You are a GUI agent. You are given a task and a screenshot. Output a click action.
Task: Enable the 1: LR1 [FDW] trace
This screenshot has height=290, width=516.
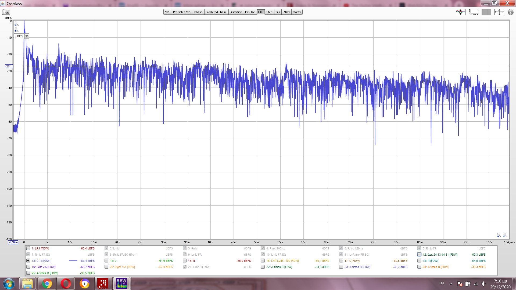click(28, 248)
